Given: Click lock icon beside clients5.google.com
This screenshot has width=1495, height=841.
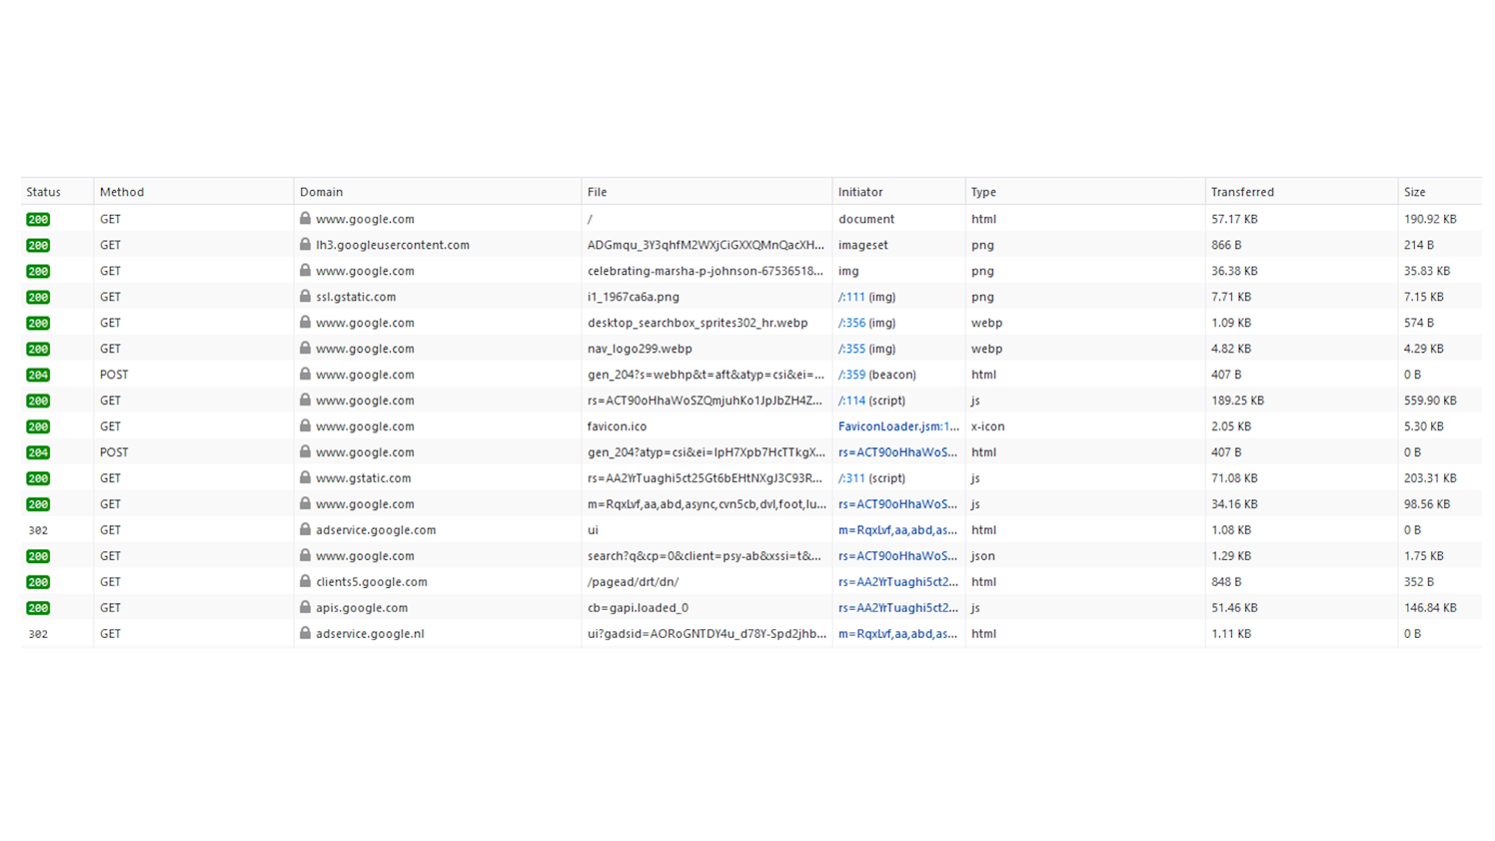Looking at the screenshot, I should coord(305,582).
